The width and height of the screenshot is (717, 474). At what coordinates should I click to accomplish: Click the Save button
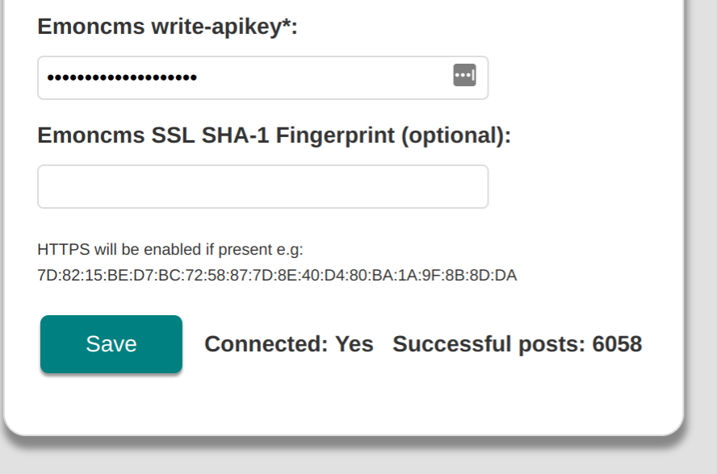[111, 344]
